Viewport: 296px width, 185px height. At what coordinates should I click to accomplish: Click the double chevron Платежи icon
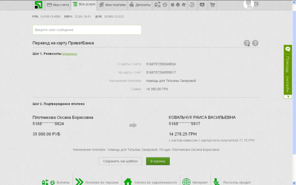coord(79,182)
